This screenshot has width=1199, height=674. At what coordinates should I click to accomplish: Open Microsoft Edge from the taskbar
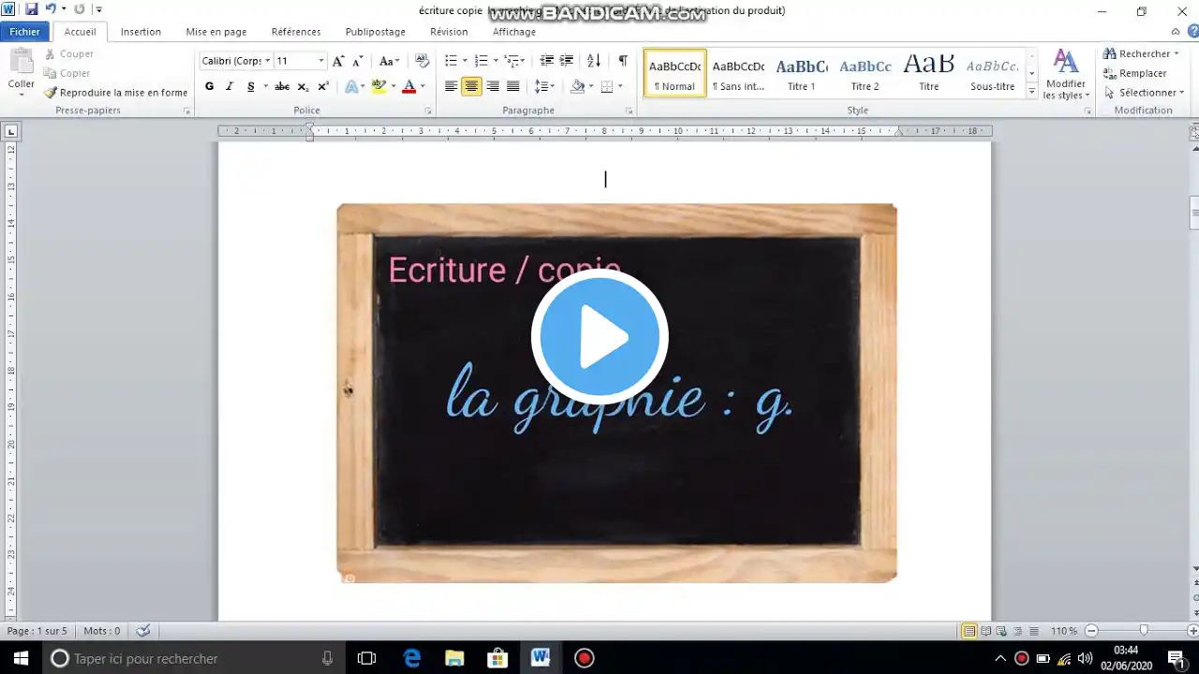[412, 658]
